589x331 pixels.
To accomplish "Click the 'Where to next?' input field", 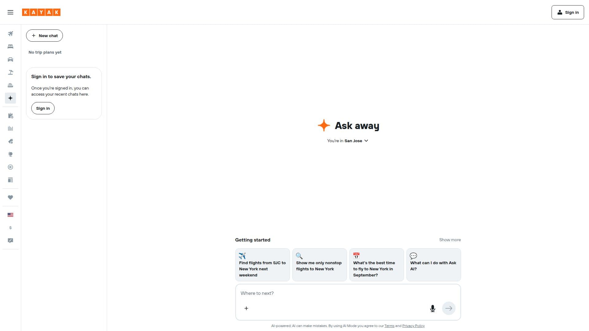I will [x=348, y=293].
